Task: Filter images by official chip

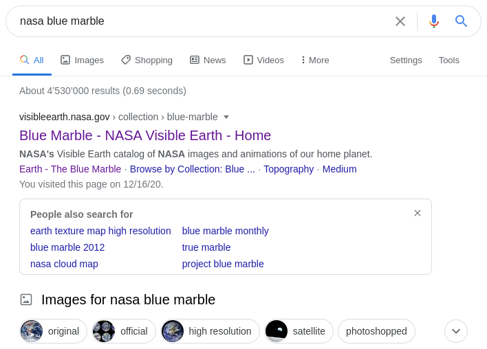Action: 124,331
